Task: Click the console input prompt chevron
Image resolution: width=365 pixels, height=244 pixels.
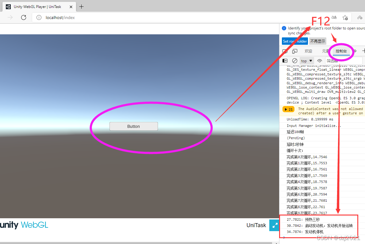Action: click(x=284, y=238)
